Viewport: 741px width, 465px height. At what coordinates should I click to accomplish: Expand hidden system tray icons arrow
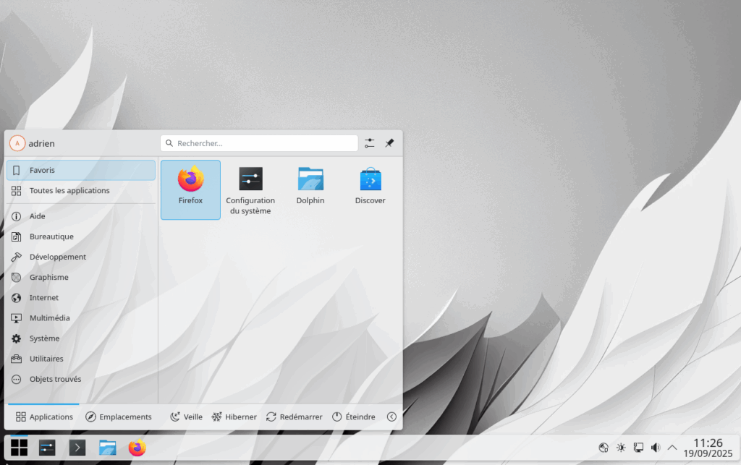672,448
